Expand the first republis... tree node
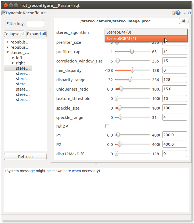This screenshot has width=194, height=223. [x=7, y=42]
